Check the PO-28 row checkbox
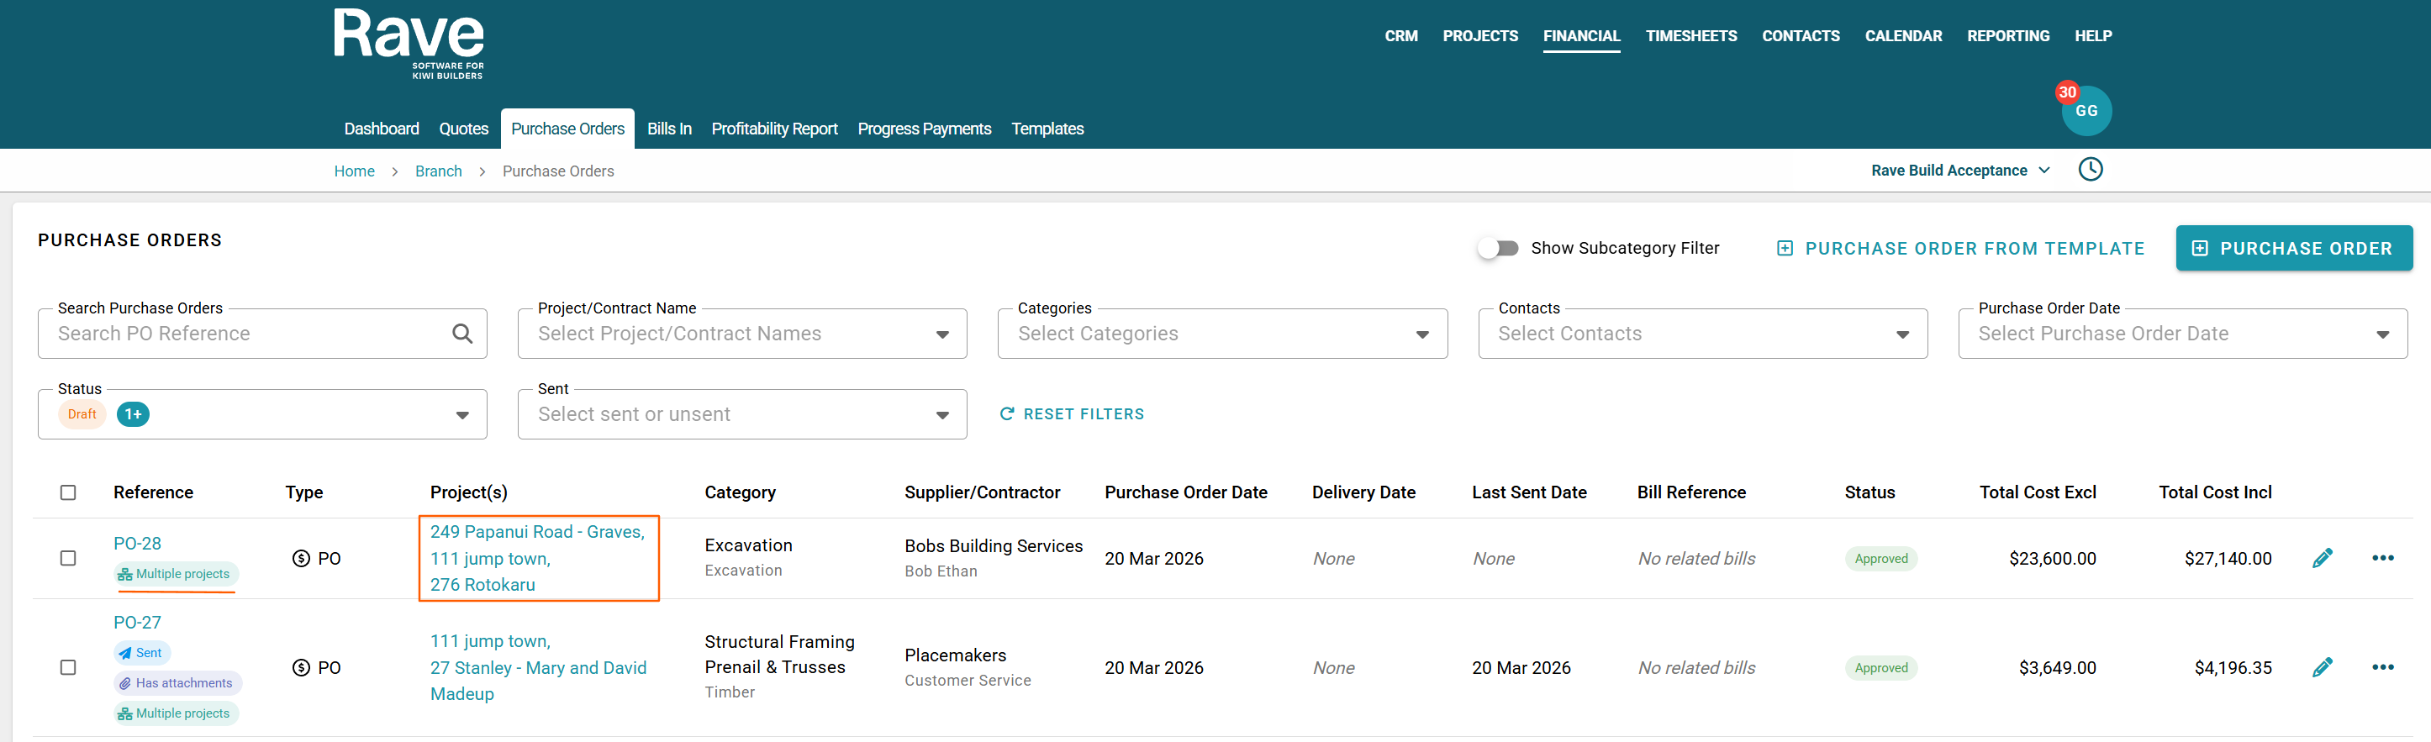Screen dimensions: 2431x742 (68, 558)
